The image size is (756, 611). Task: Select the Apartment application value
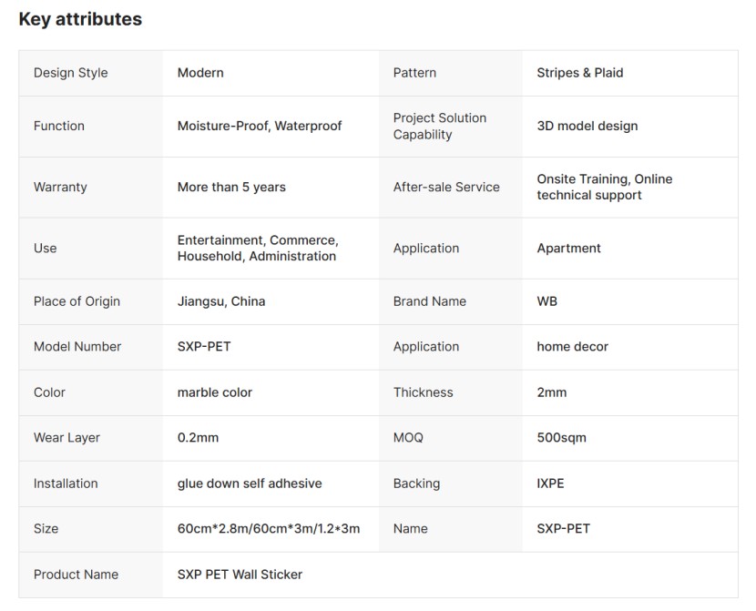[568, 249]
